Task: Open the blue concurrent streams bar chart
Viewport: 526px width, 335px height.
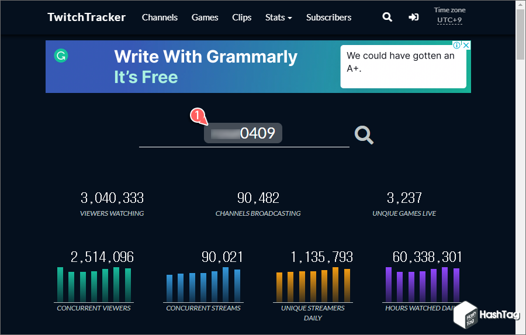Action: (203, 285)
